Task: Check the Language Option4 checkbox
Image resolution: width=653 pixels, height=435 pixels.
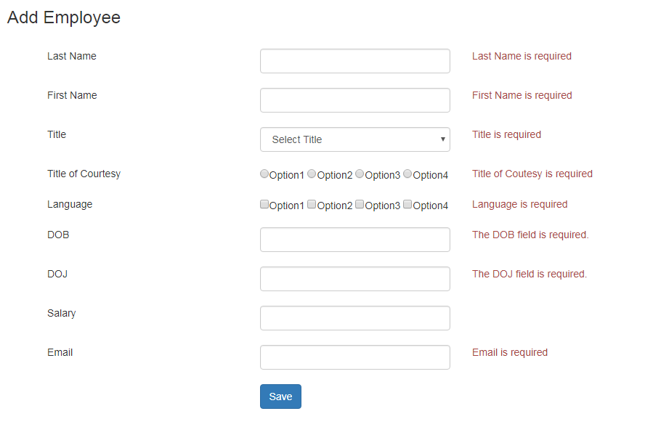Action: pos(408,205)
